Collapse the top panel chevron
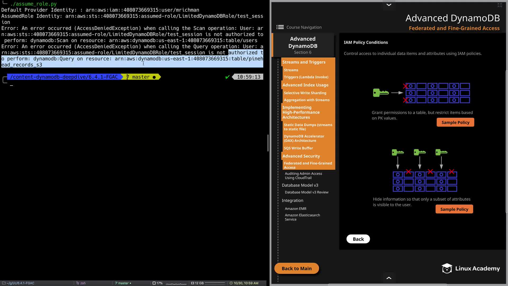 [389, 5]
